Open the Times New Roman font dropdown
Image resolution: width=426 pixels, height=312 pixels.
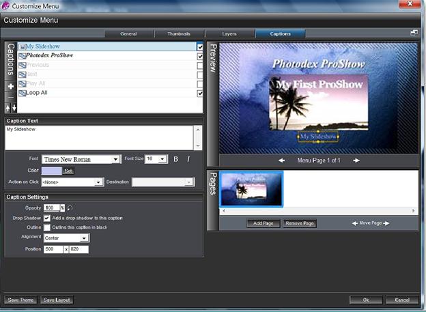(x=116, y=159)
